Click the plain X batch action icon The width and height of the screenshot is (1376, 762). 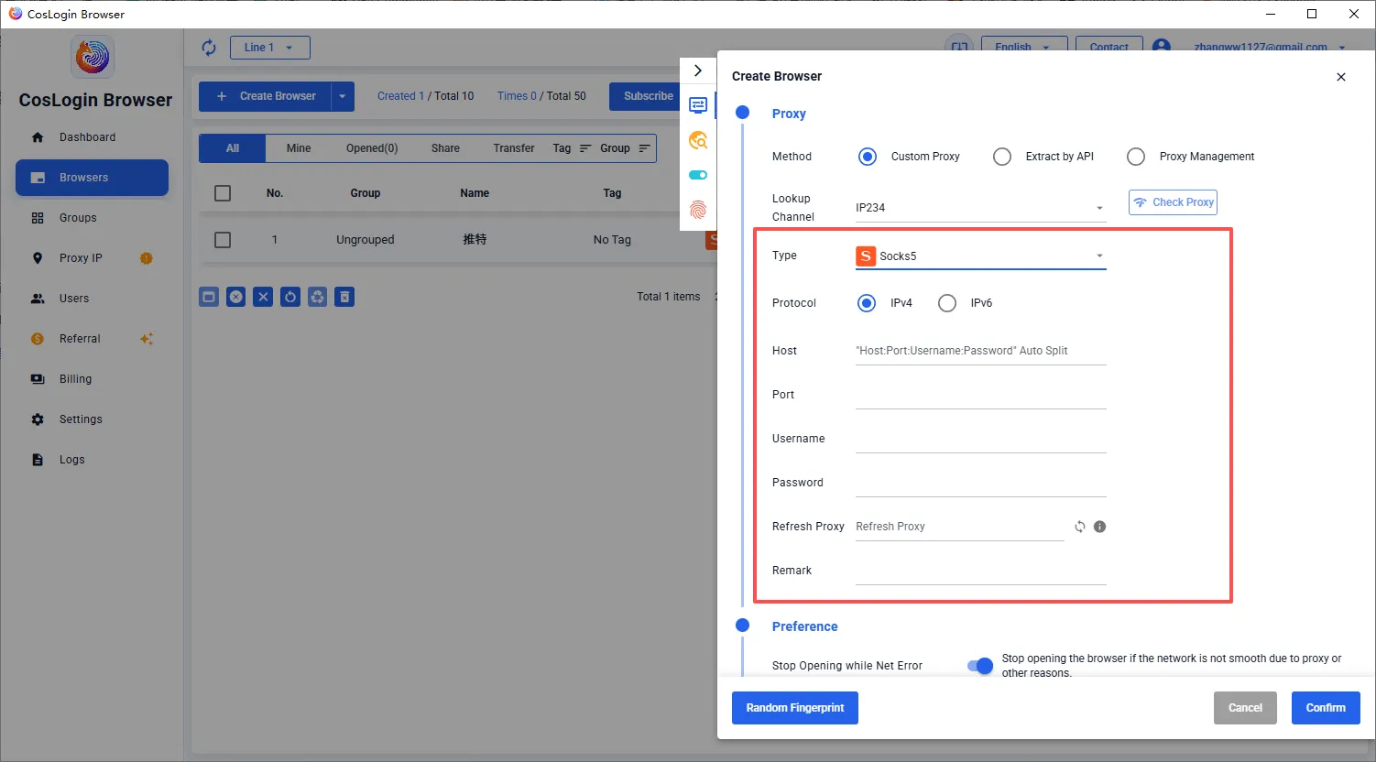(263, 297)
